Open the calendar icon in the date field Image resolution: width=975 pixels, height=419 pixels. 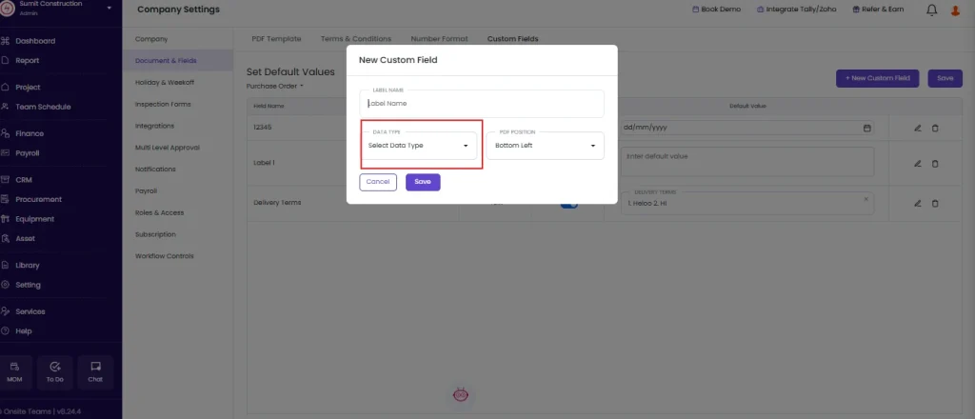pos(866,128)
